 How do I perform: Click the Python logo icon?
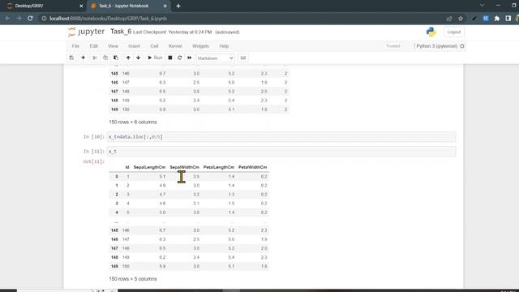click(431, 32)
